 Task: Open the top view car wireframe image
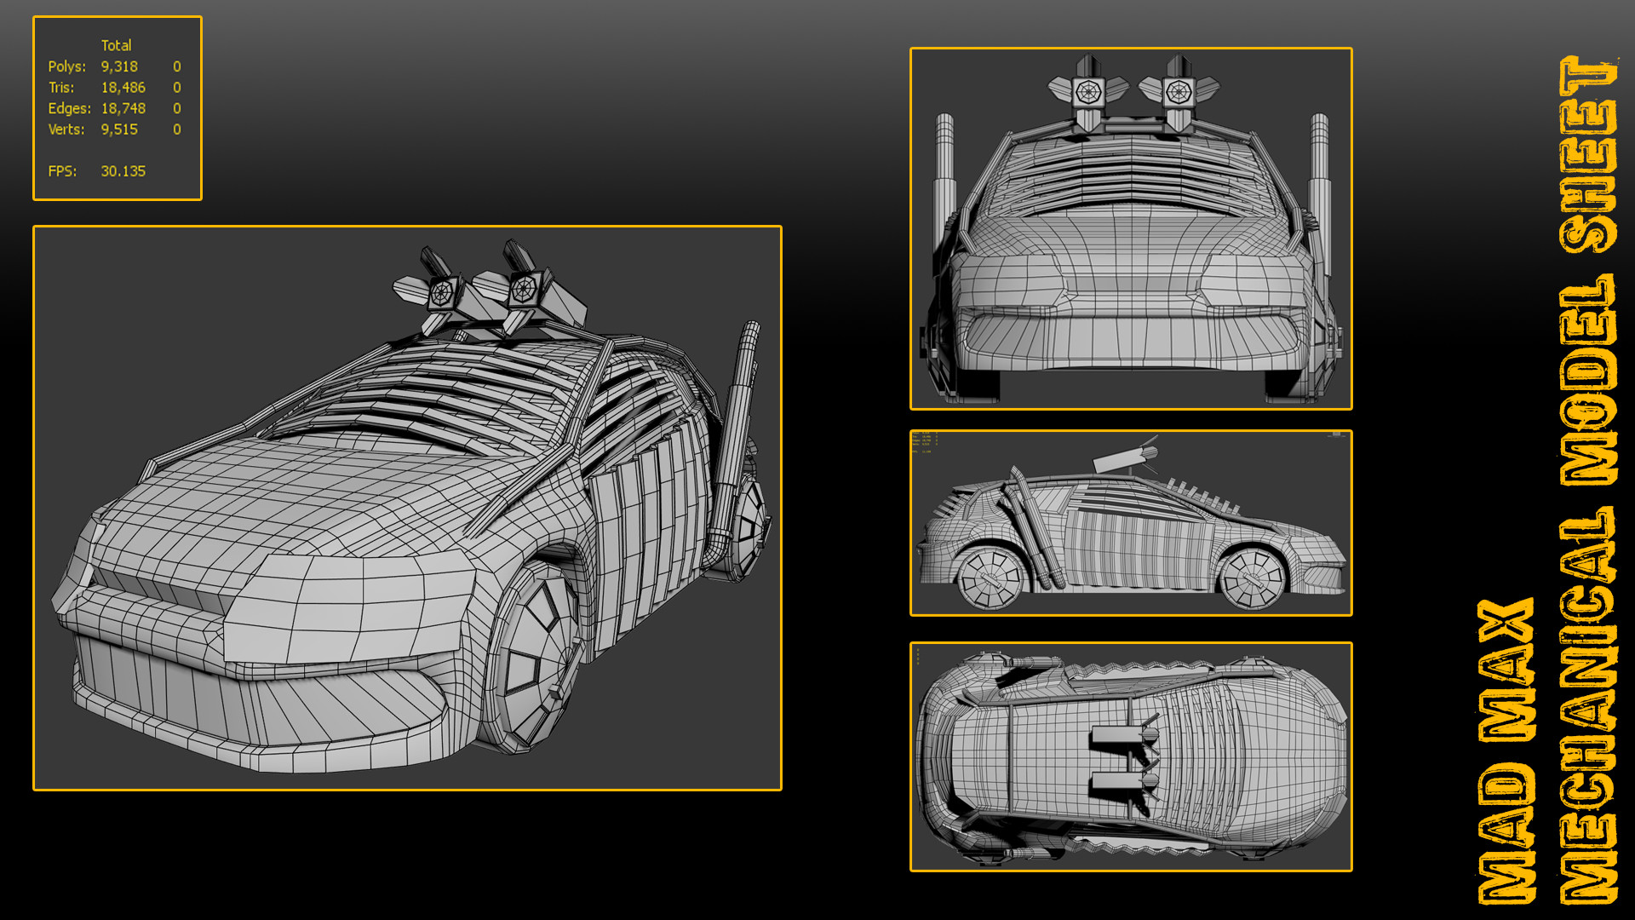coord(1131,756)
